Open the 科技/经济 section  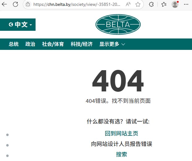(x=82, y=44)
